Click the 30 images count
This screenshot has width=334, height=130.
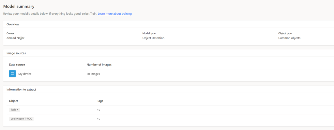[x=93, y=74]
